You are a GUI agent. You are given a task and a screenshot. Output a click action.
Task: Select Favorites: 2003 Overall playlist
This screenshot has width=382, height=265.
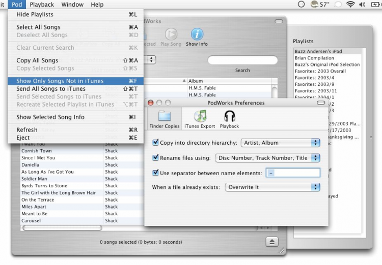point(327,71)
